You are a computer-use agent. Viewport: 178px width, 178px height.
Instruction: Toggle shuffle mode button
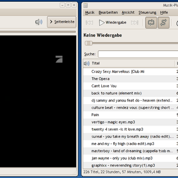click(163, 23)
